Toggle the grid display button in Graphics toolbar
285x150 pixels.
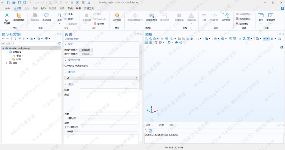click(150, 42)
